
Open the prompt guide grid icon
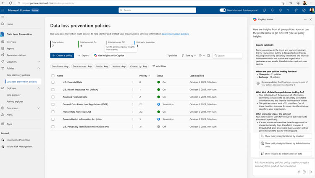[x=304, y=172]
